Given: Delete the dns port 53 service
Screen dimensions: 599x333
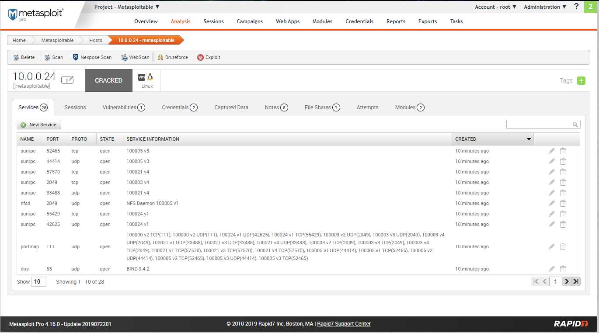Looking at the screenshot, I should (x=563, y=269).
